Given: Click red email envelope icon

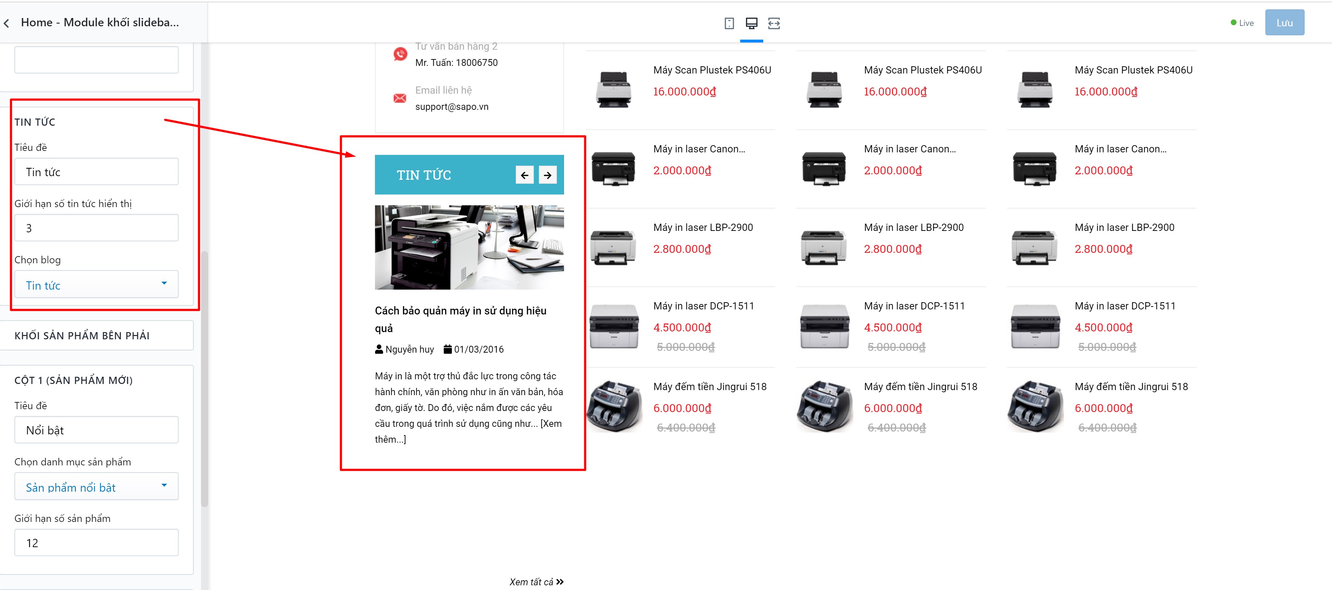Looking at the screenshot, I should click(x=400, y=98).
